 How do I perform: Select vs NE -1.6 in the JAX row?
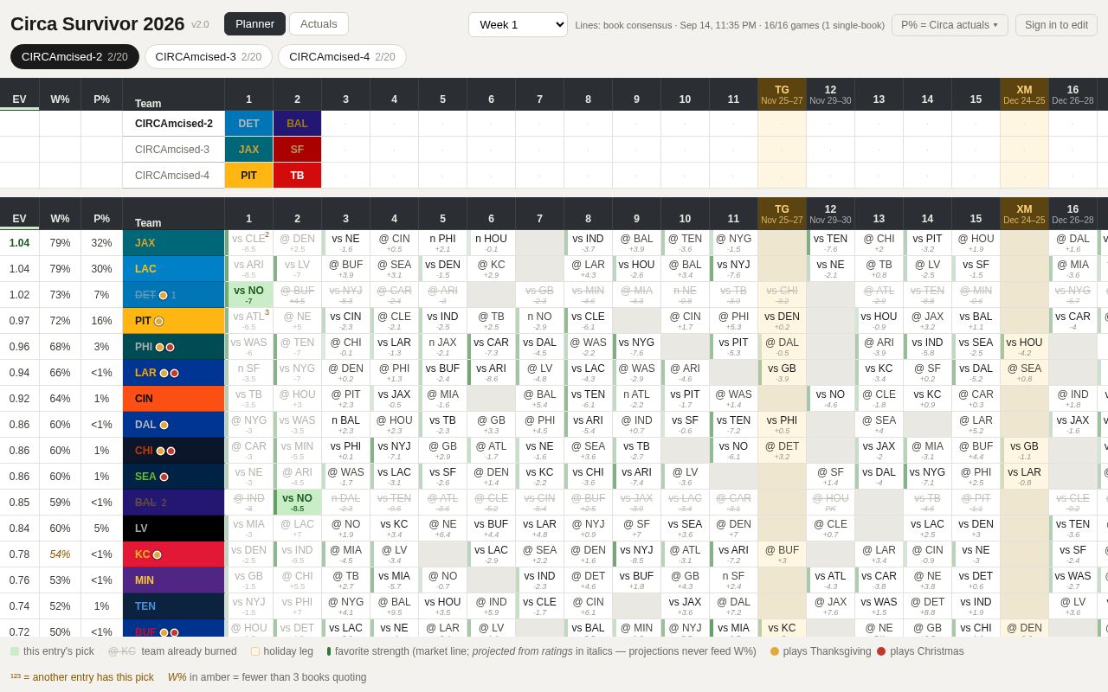pos(345,243)
